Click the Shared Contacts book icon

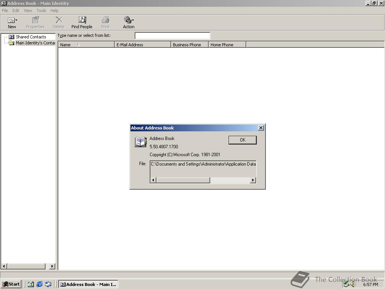[x=11, y=37]
